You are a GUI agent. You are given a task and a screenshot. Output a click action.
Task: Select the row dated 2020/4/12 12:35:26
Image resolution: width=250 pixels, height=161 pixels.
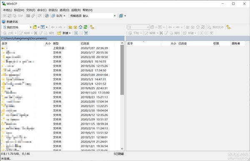(x=60, y=115)
